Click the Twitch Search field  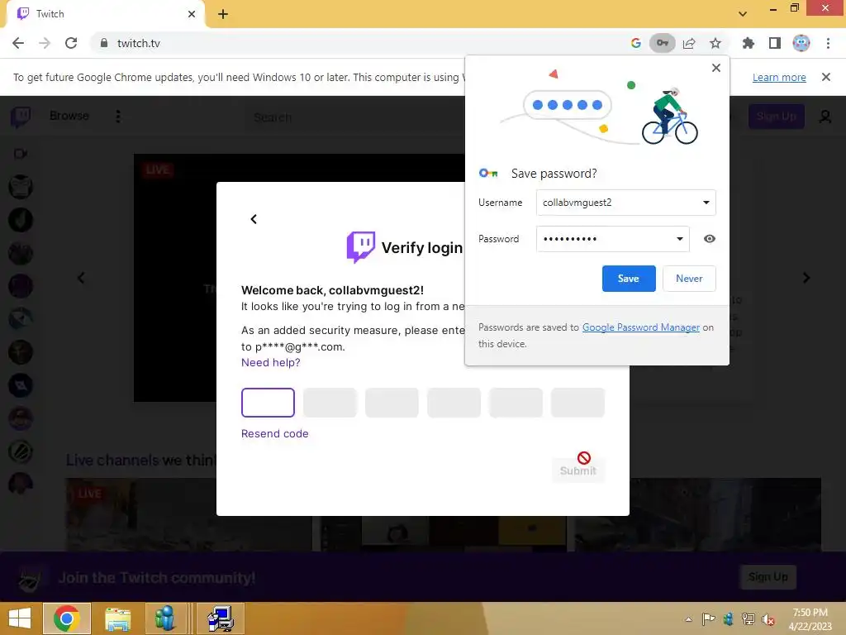356,117
